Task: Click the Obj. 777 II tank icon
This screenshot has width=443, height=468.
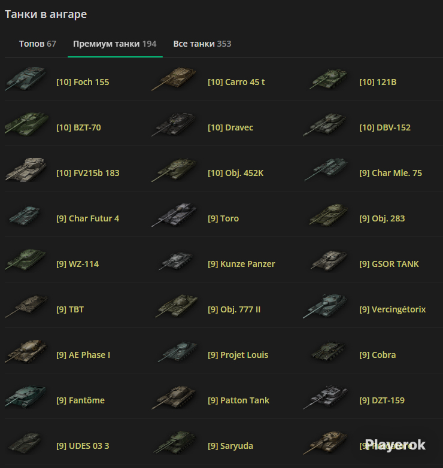Action: (177, 306)
